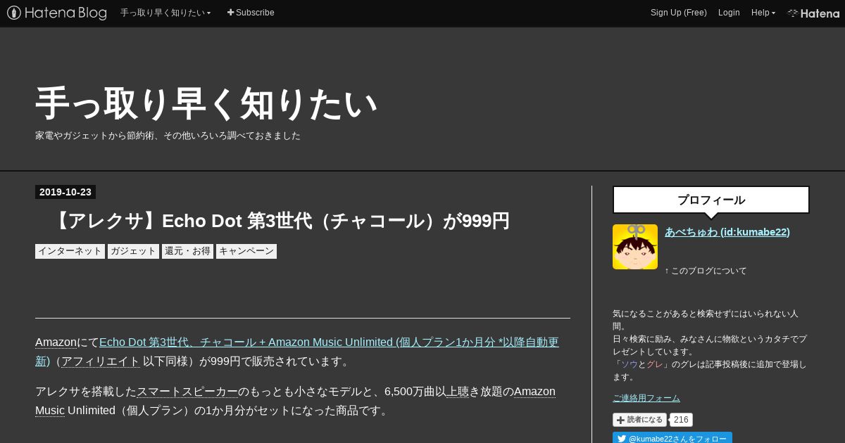845x443 pixels.
Task: Open the スマートスピーカー keyword link
Action: tap(187, 392)
